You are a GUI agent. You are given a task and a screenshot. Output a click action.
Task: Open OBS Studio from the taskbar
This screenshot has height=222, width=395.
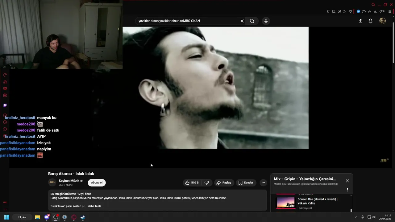tap(56, 217)
